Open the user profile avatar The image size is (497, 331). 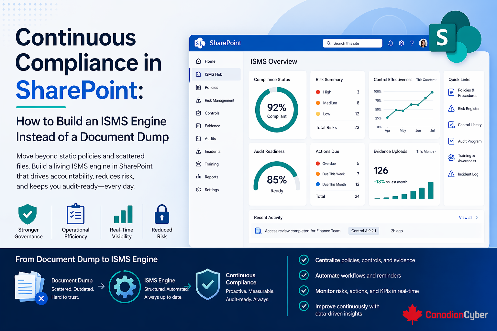(423, 43)
